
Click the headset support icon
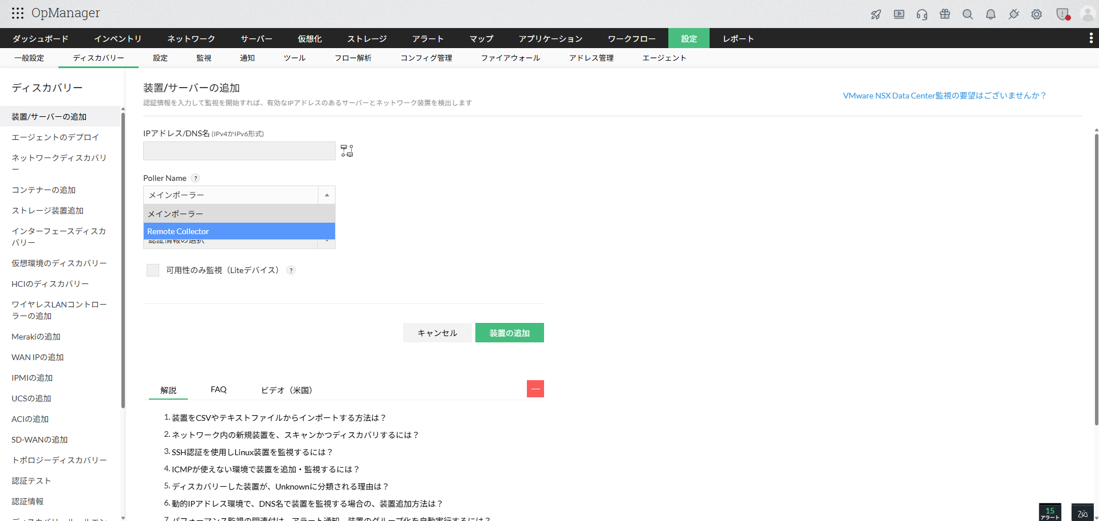tap(922, 14)
